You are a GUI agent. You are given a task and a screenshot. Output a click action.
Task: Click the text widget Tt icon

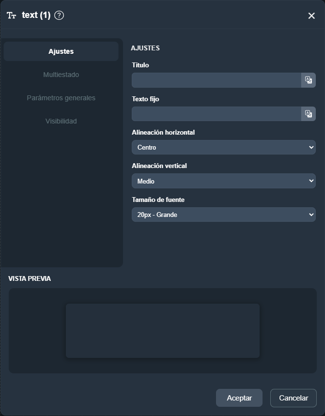pyautogui.click(x=12, y=15)
